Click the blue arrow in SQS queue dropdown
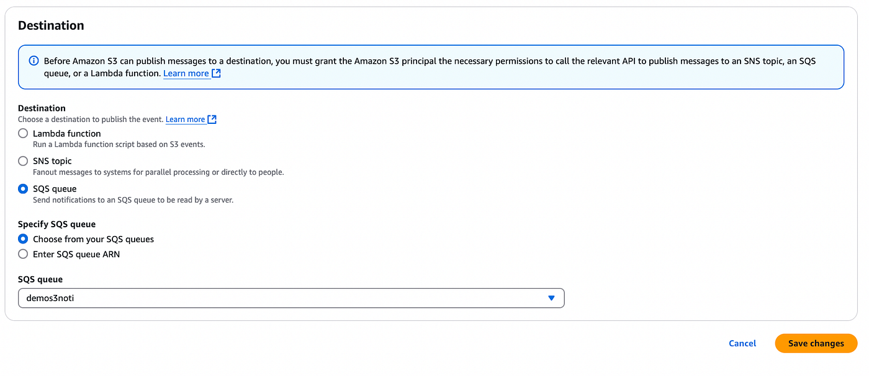This screenshot has width=869, height=376. tap(551, 299)
